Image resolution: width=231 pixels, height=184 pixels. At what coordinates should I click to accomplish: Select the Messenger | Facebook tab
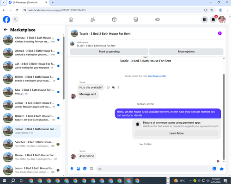tap(28, 2)
